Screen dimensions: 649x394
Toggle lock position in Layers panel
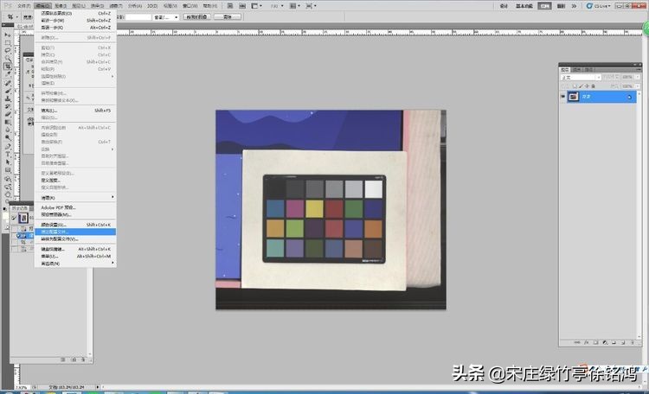[x=587, y=86]
